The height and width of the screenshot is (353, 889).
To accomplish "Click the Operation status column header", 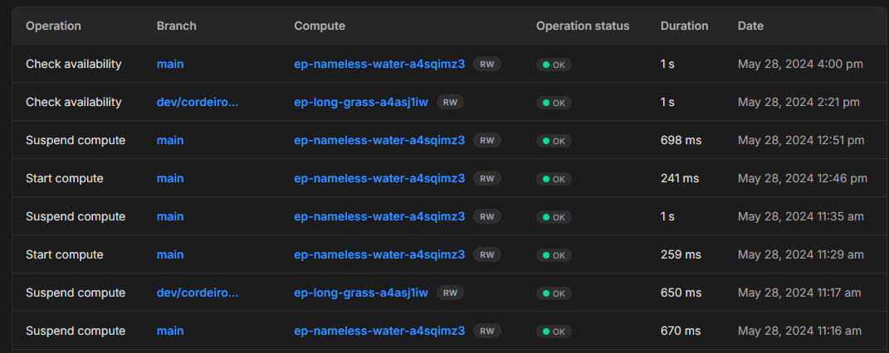I will point(583,26).
